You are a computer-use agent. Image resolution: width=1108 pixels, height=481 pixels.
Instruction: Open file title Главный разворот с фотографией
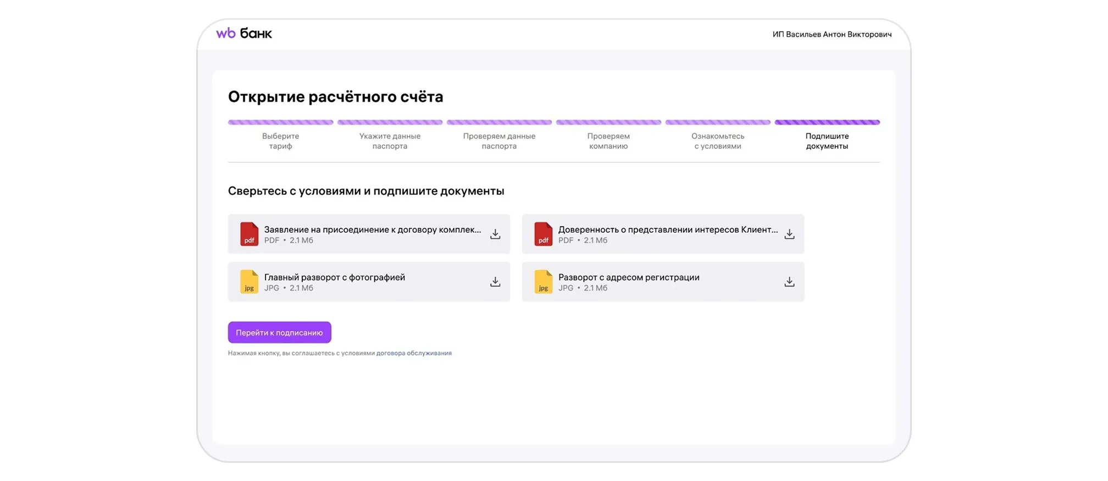tap(335, 277)
